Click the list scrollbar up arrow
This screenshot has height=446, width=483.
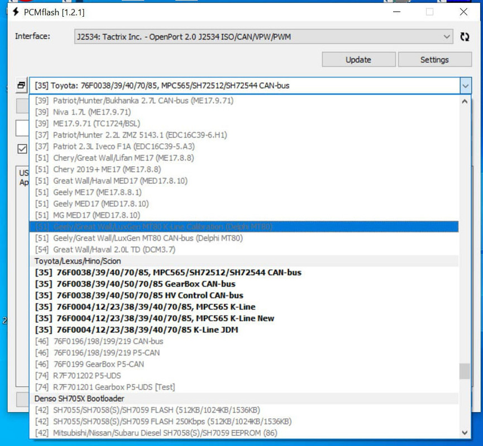click(x=465, y=101)
